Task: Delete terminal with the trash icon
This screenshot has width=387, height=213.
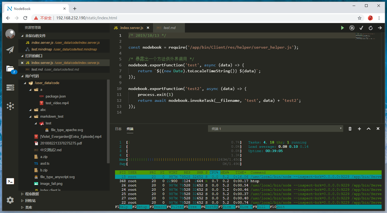Action: coord(350,129)
